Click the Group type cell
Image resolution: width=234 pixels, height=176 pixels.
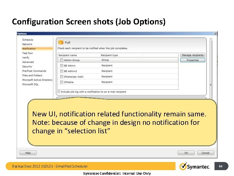pos(105,60)
